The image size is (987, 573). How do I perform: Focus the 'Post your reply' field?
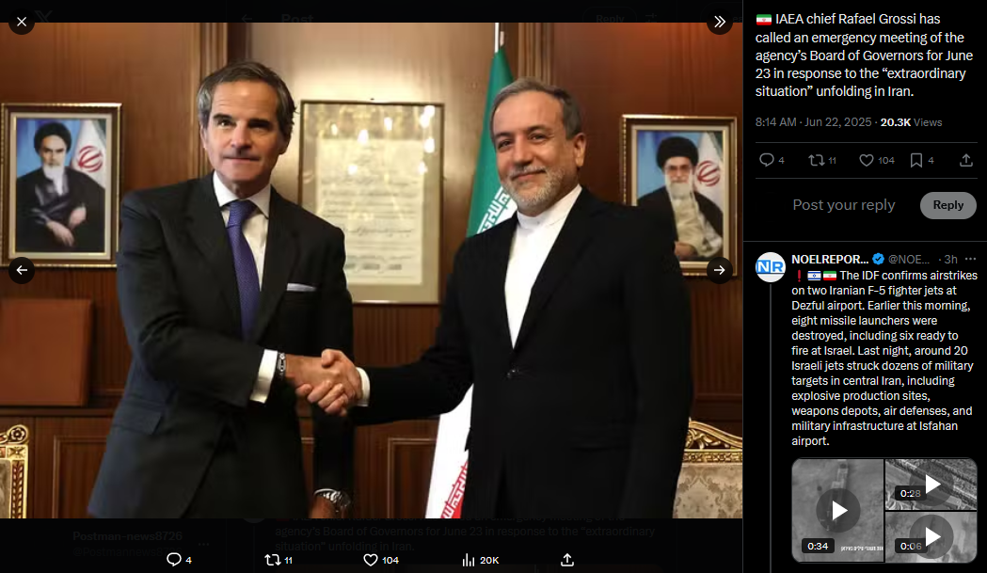click(x=843, y=205)
